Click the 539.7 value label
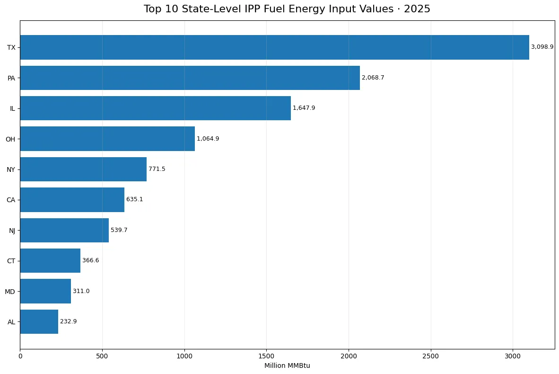 coord(119,230)
